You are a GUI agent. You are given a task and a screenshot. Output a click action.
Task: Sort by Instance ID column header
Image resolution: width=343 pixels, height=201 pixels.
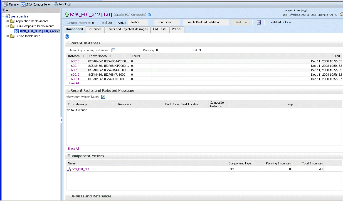[x=77, y=56]
